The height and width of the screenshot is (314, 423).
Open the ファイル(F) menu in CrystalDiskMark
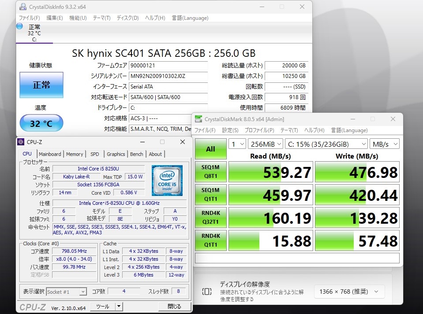point(205,130)
